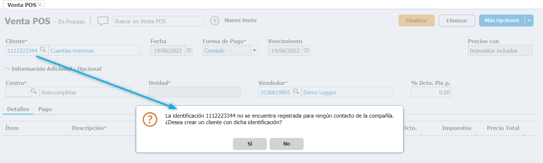Image resolution: width=543 pixels, height=163 pixels.
Task: Close the Venta POS tab
Action: click(40, 5)
